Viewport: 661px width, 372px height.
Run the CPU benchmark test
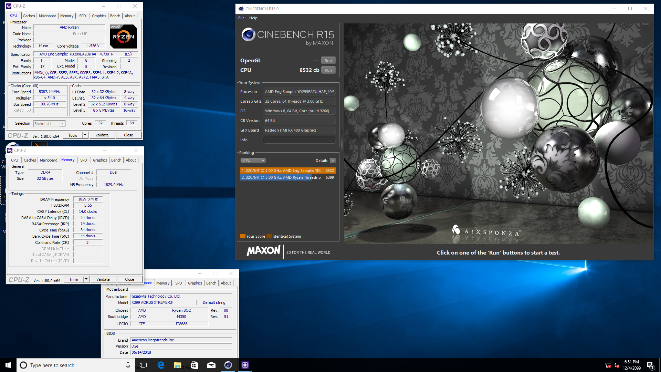click(x=328, y=70)
